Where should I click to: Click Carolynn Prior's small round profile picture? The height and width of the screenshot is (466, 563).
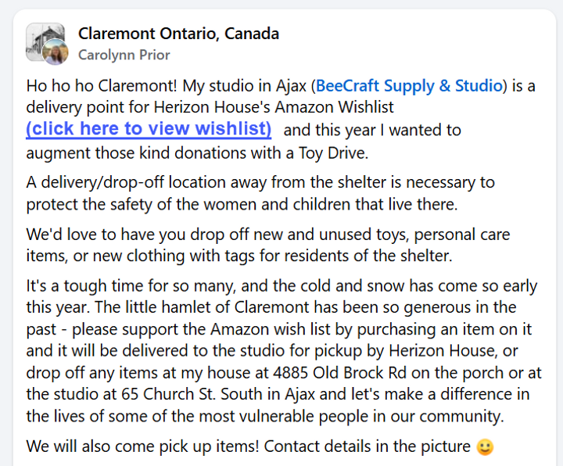(x=54, y=52)
